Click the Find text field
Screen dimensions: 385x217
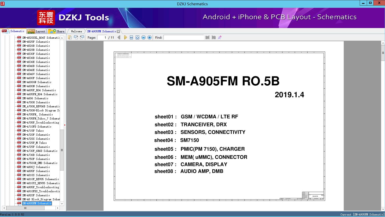click(184, 37)
